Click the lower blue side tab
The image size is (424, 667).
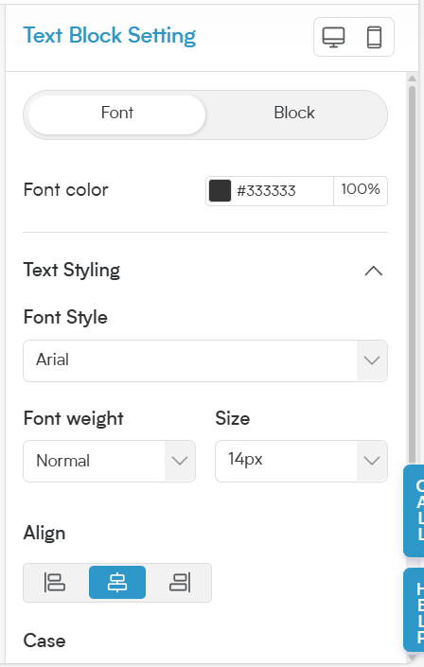[x=414, y=610]
